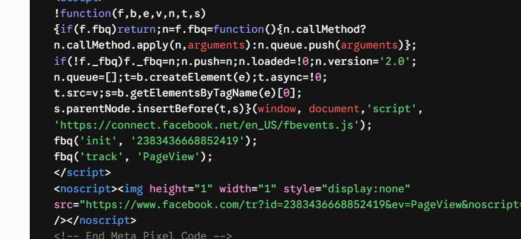
Task: Click the End Meta Pixel Code comment
Action: tap(143, 236)
